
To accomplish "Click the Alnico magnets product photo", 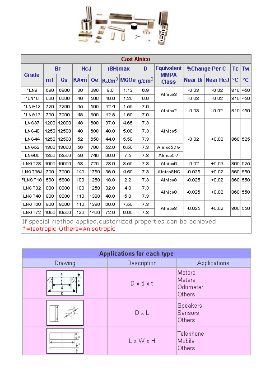I will click(124, 25).
